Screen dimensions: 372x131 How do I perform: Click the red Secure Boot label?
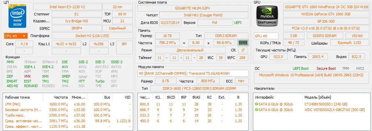tap(326, 68)
